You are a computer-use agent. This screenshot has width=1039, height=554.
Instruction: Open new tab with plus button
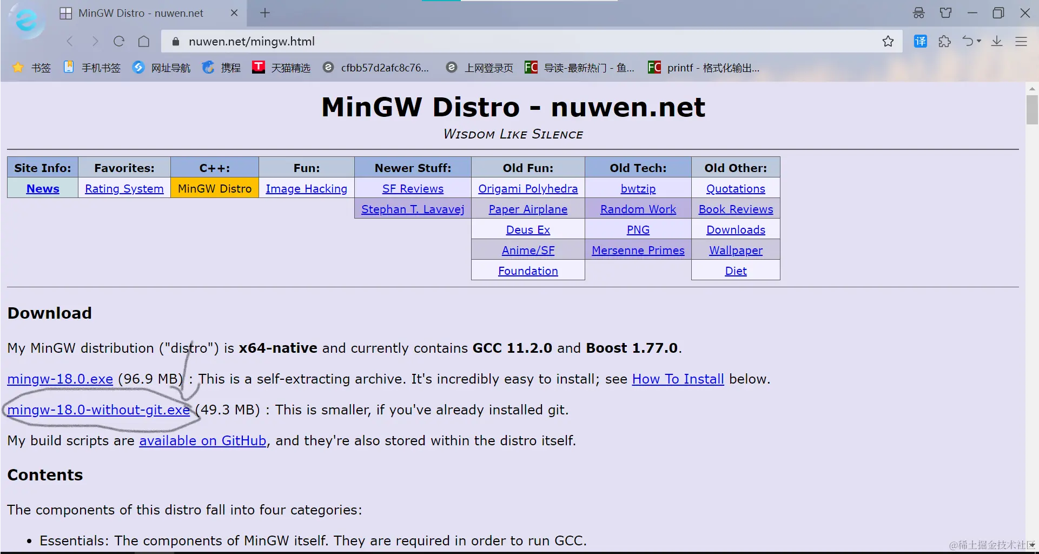pyautogui.click(x=265, y=13)
